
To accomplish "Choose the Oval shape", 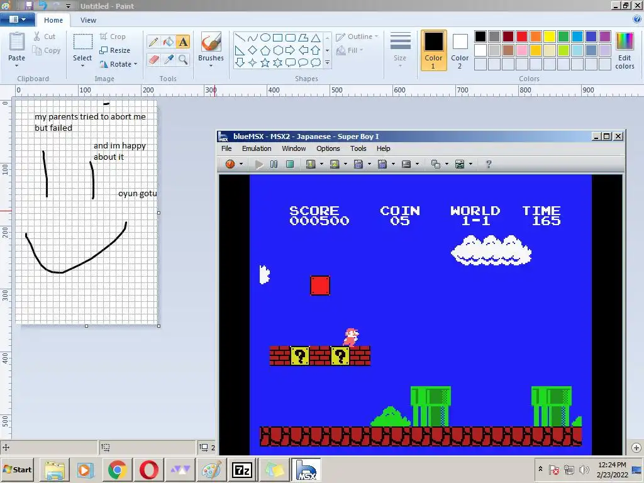I will pos(265,38).
